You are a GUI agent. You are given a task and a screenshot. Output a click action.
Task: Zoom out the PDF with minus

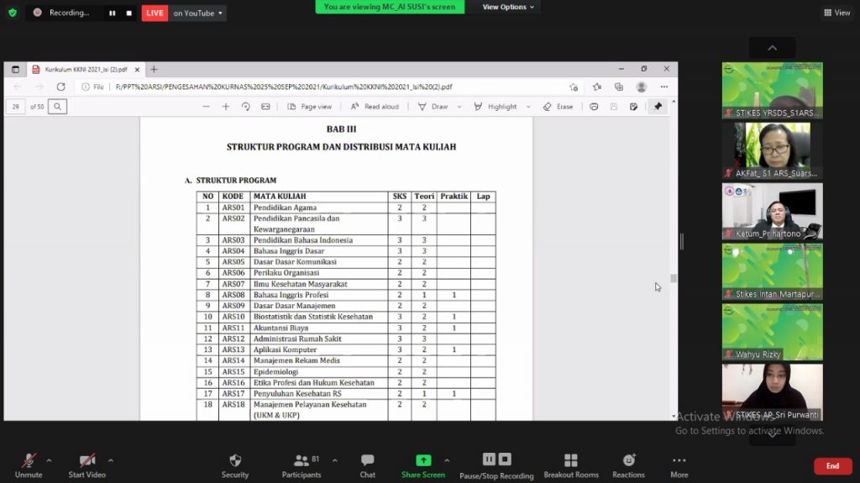click(x=207, y=107)
